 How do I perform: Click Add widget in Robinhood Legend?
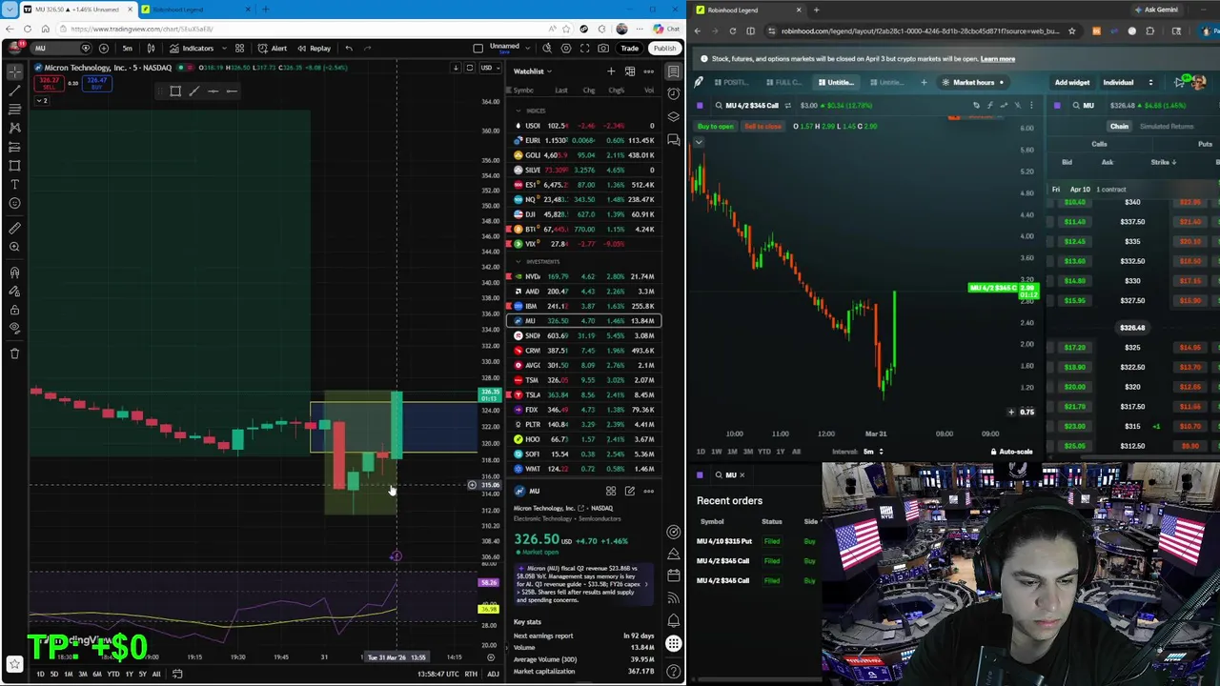pos(1072,82)
